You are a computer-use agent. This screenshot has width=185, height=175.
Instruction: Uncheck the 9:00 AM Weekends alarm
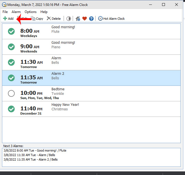click(11, 47)
